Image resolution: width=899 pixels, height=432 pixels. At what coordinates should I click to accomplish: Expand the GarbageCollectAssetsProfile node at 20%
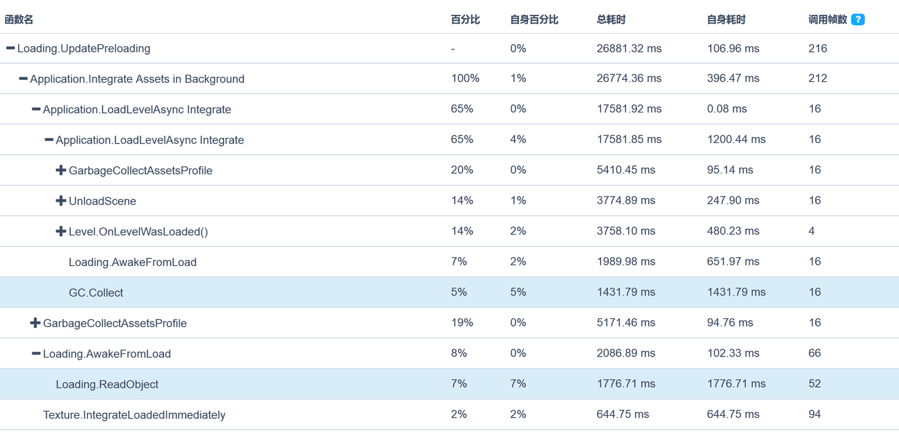click(61, 170)
